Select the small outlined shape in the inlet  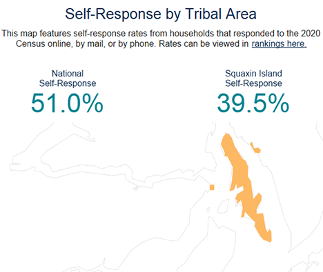pyautogui.click(x=136, y=189)
